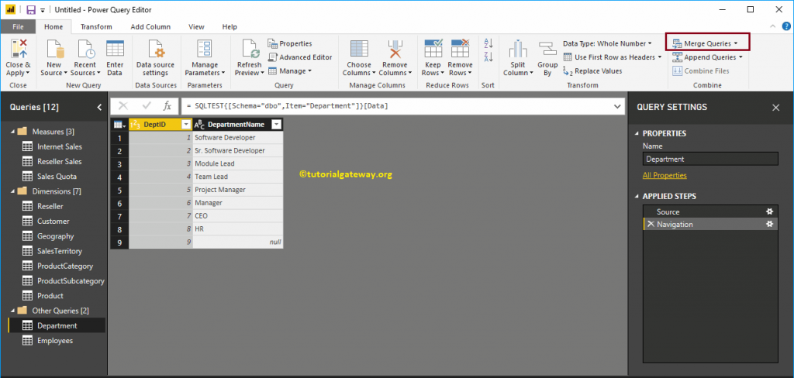The image size is (794, 378).
Task: Open the New Source icon
Action: pos(54,49)
